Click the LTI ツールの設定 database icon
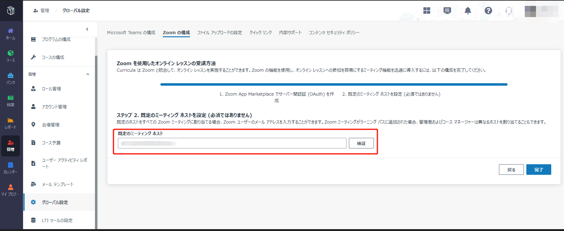This screenshot has width=564, height=231. click(33, 220)
